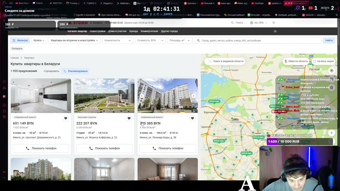Switch to the YouTube browser tab
The height and width of the screenshot is (191, 340).
tap(257, 3)
